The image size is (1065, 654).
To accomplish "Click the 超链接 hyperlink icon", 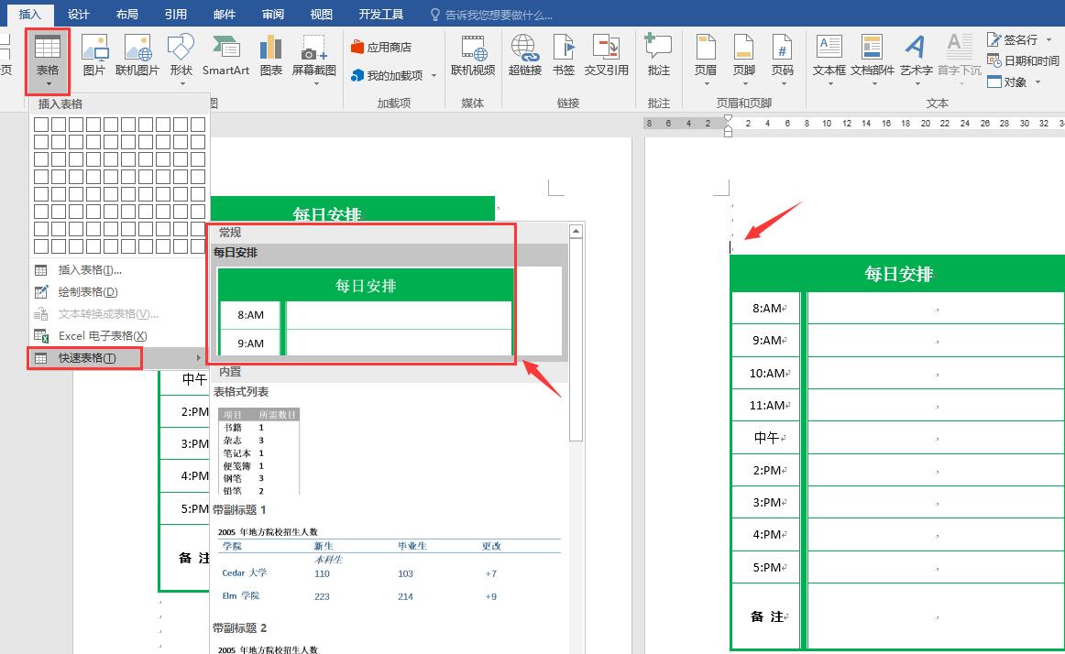I will click(x=524, y=55).
